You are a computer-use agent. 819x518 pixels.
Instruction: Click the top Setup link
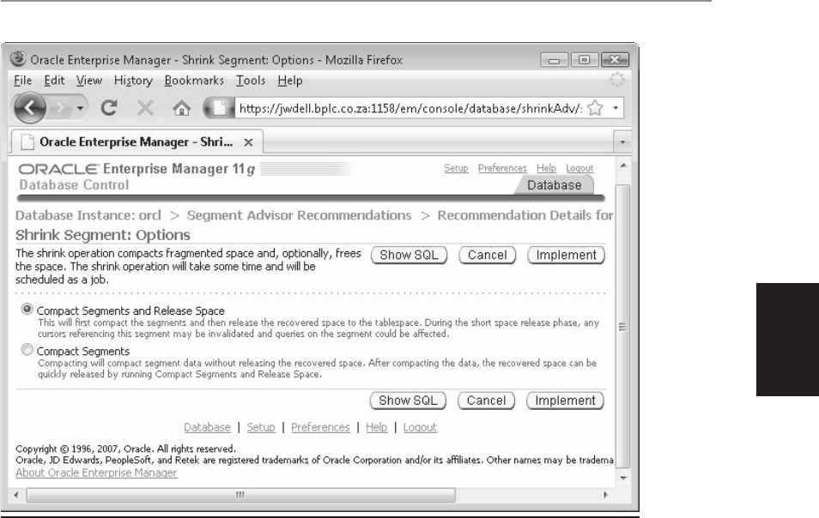coord(456,168)
